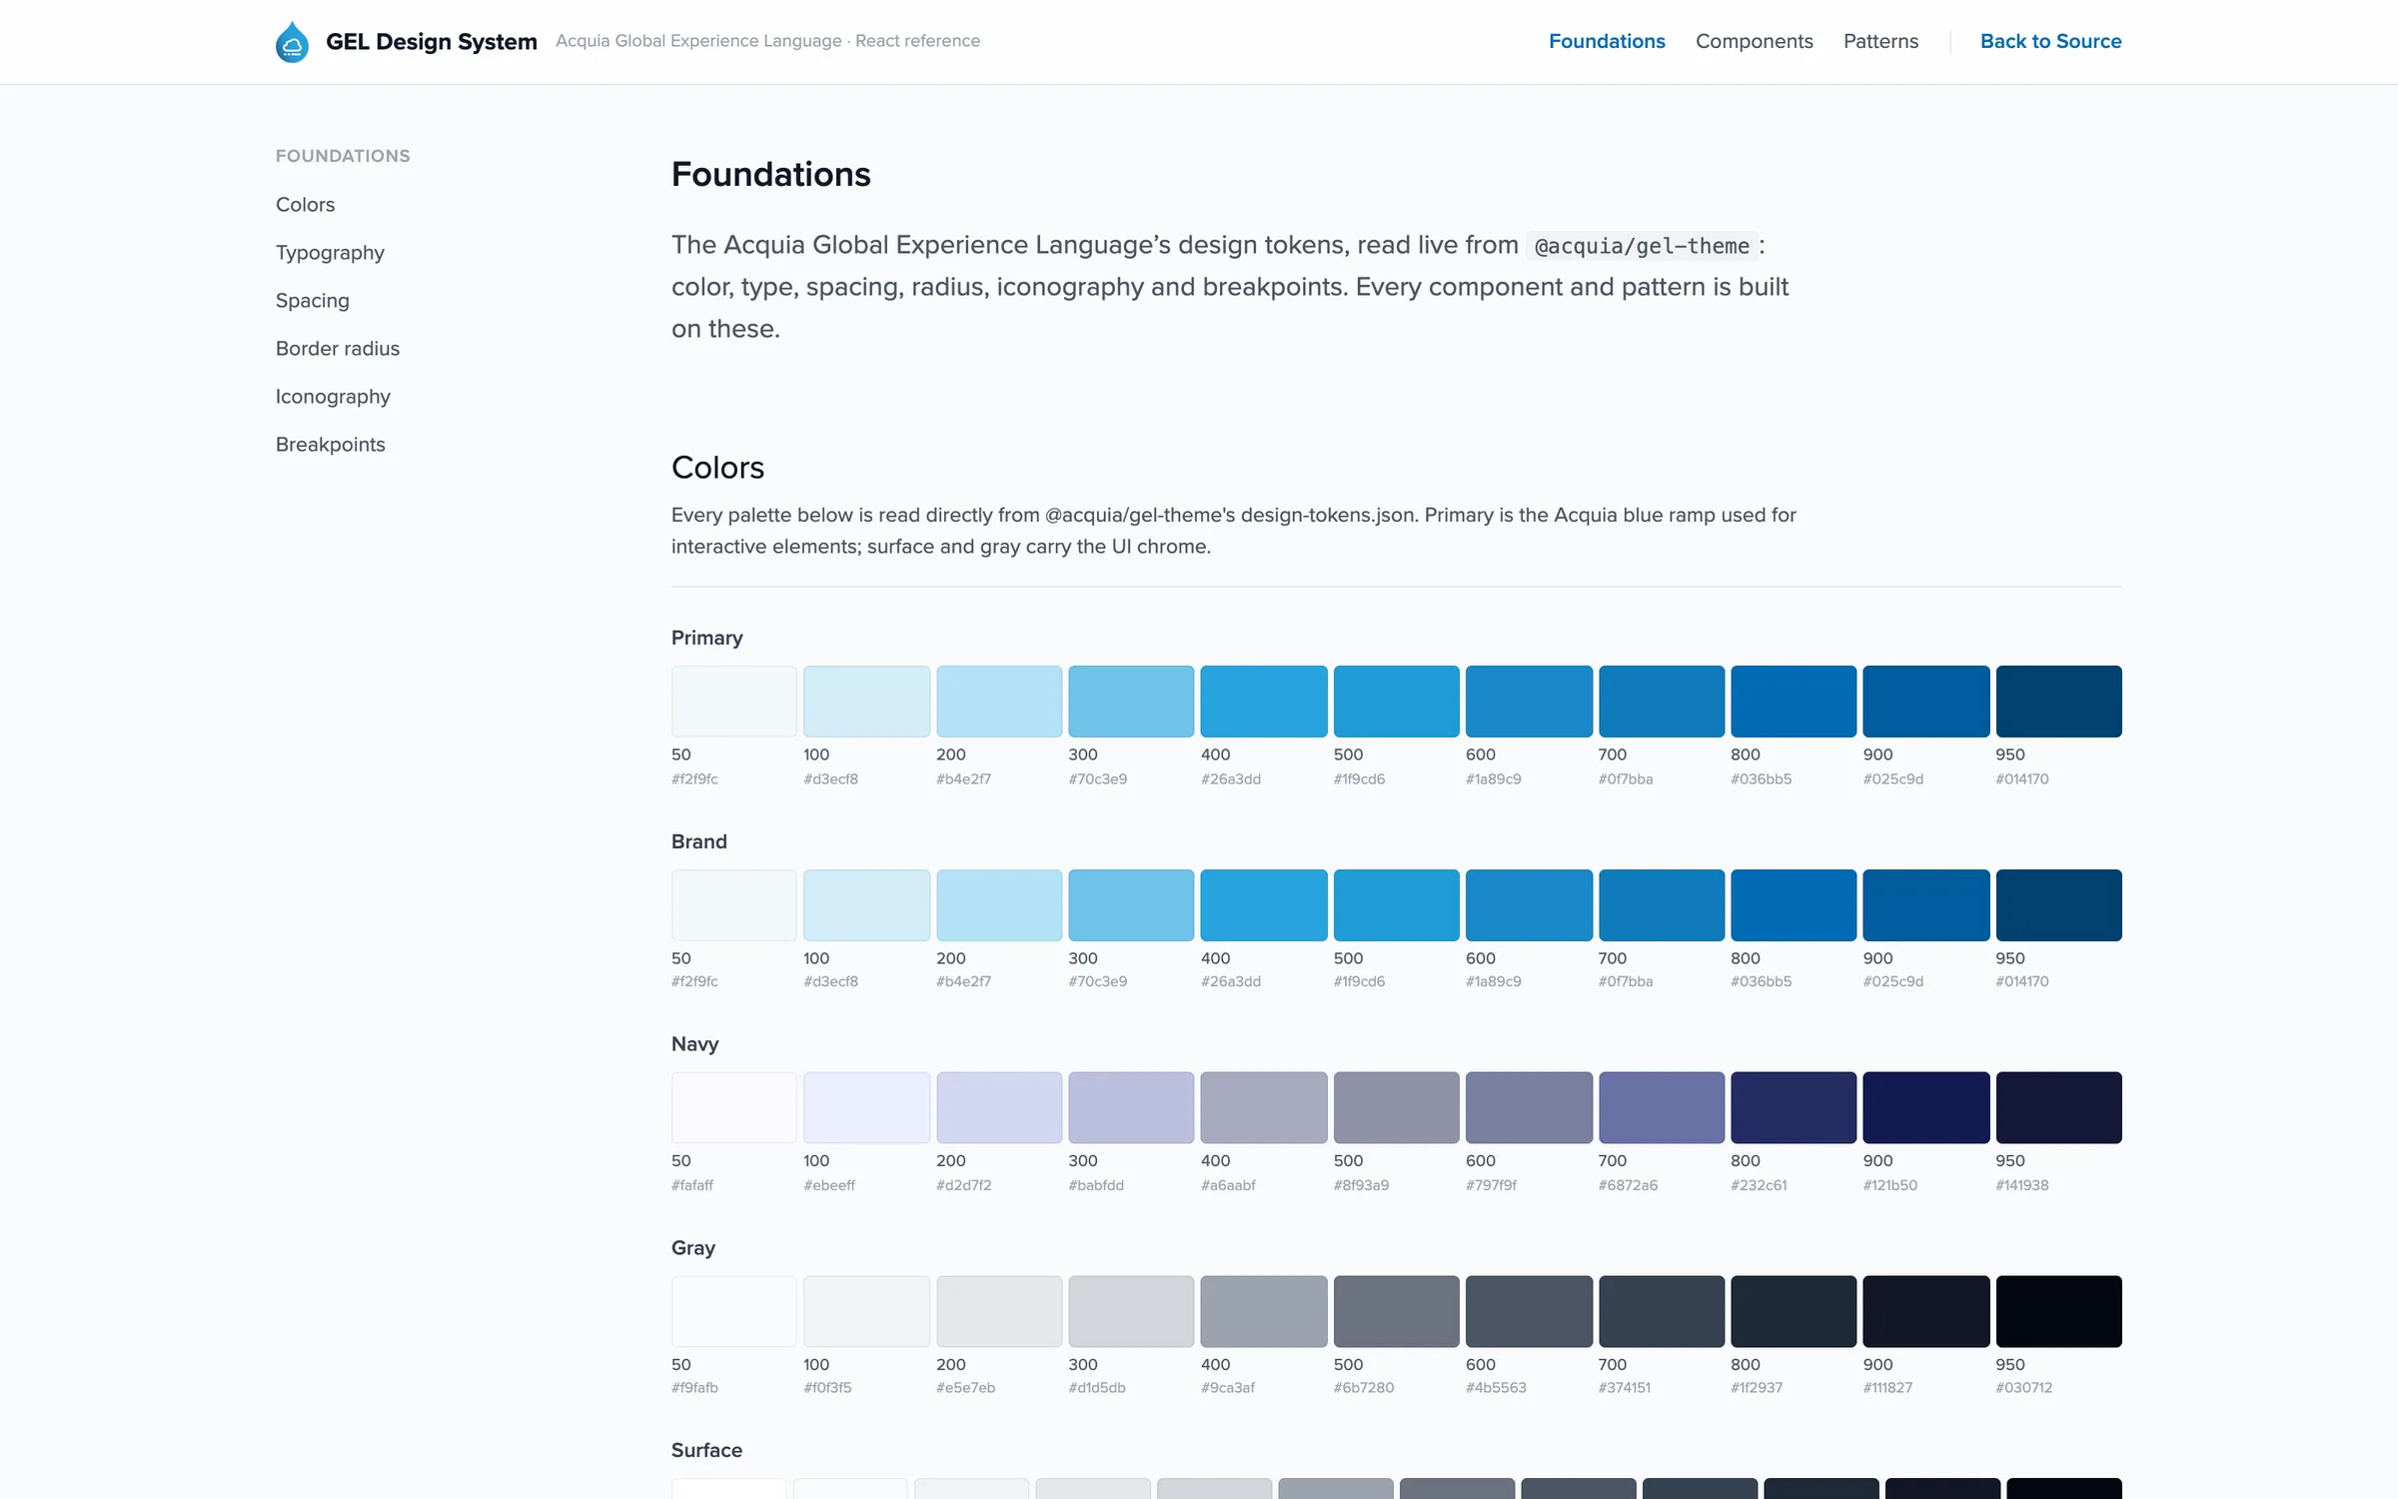
Task: Choose the Navy 700 color swatch
Action: pyautogui.click(x=1662, y=1107)
